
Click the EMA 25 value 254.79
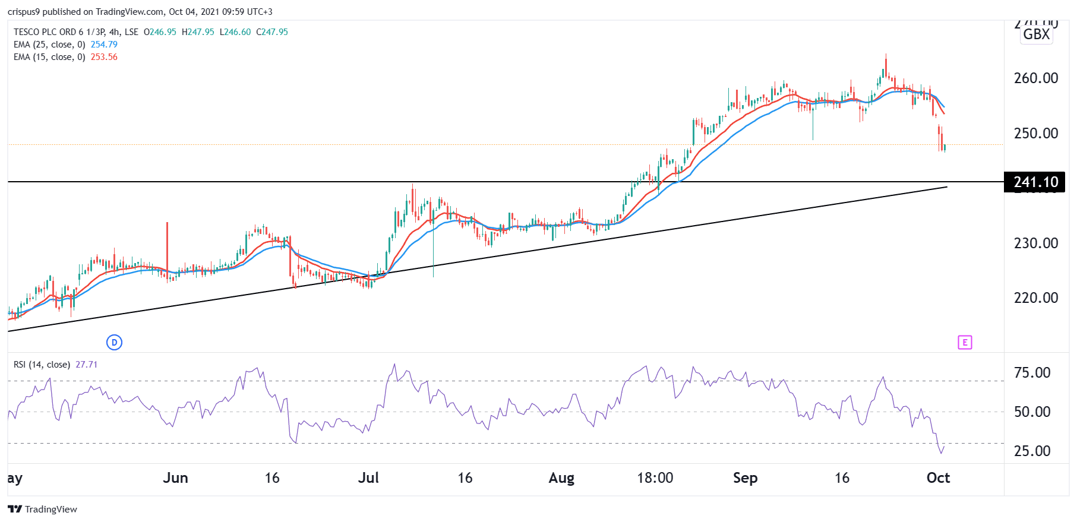click(104, 45)
